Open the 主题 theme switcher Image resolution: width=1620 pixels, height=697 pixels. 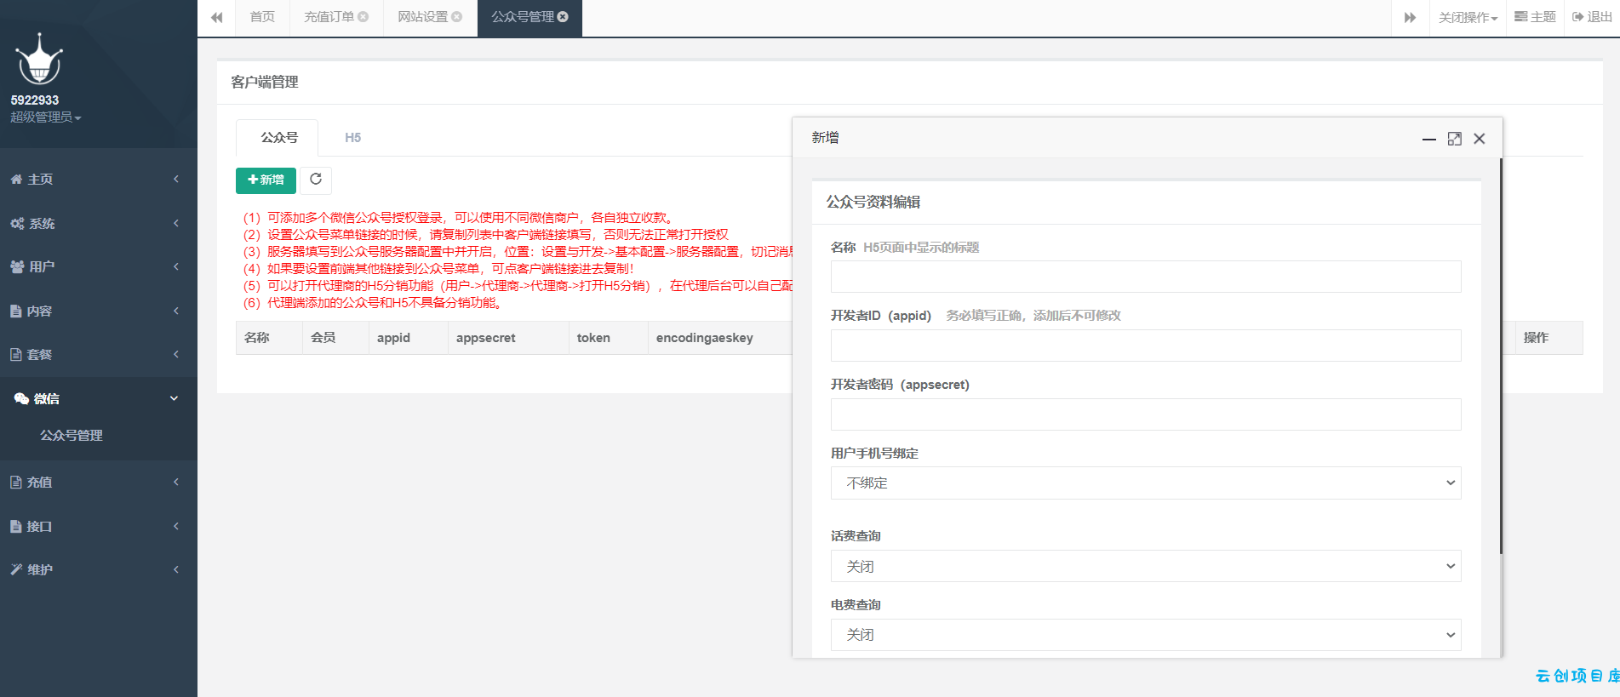pos(1535,17)
